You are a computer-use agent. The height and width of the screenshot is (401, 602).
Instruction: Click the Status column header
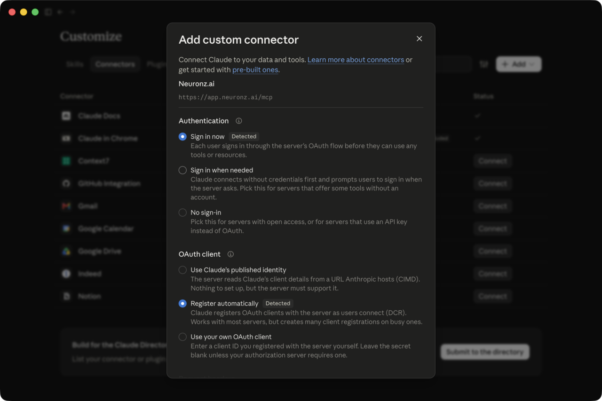pos(483,96)
